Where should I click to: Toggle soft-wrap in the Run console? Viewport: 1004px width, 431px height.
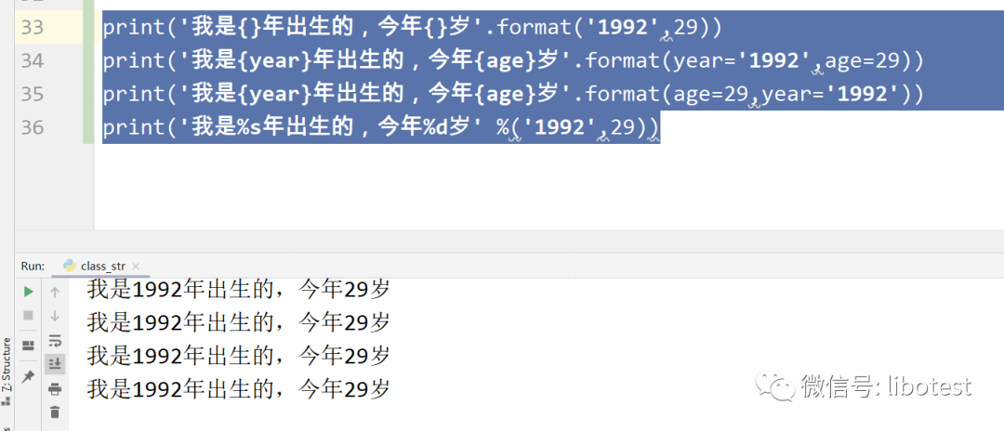pyautogui.click(x=55, y=340)
